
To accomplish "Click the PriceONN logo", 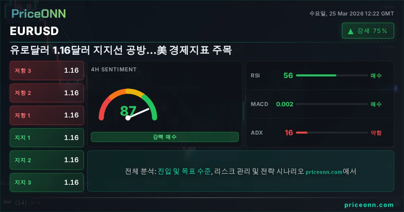I will (x=39, y=13).
